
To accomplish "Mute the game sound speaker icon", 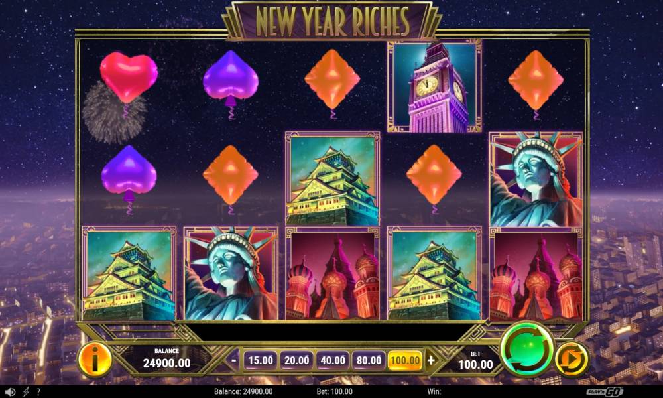I will click(x=11, y=391).
